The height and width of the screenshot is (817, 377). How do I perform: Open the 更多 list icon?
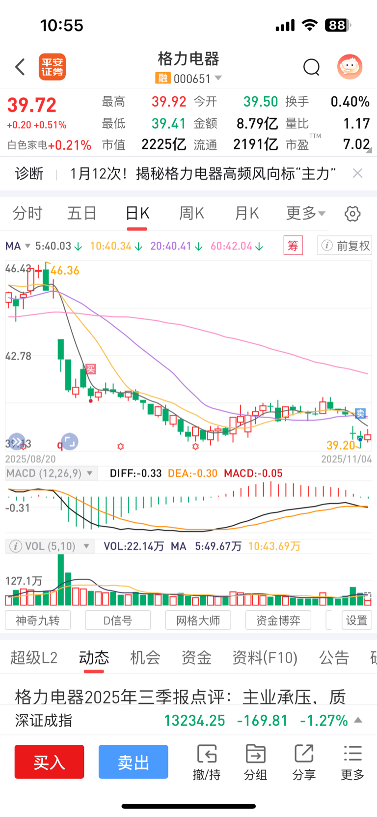pyautogui.click(x=352, y=762)
